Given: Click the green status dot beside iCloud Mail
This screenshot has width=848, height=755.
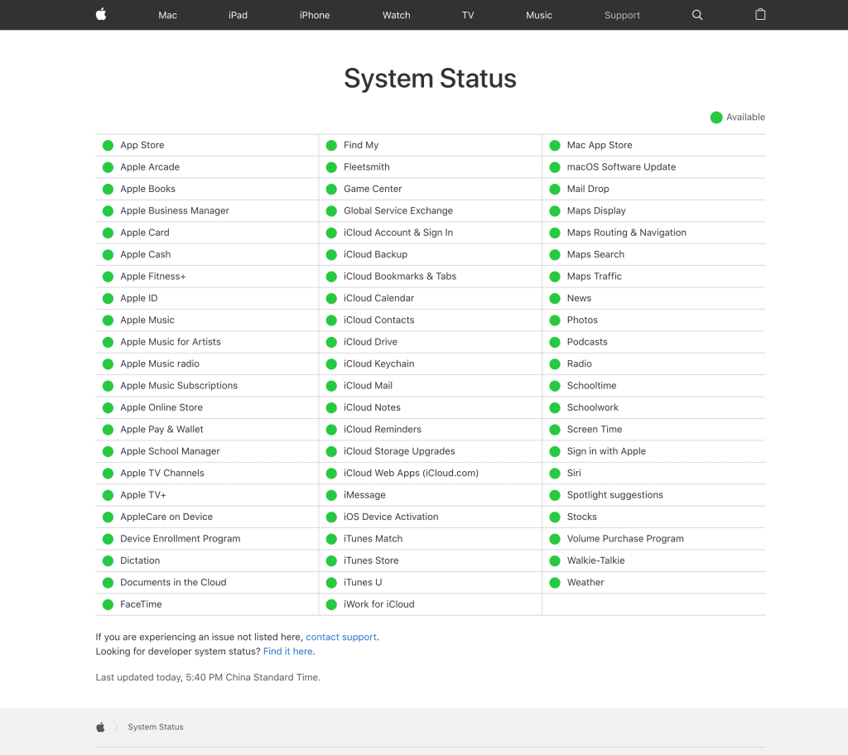Looking at the screenshot, I should pyautogui.click(x=331, y=385).
